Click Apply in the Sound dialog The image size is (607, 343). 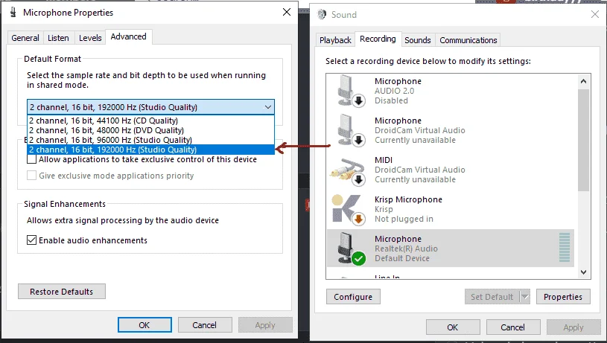coord(573,327)
